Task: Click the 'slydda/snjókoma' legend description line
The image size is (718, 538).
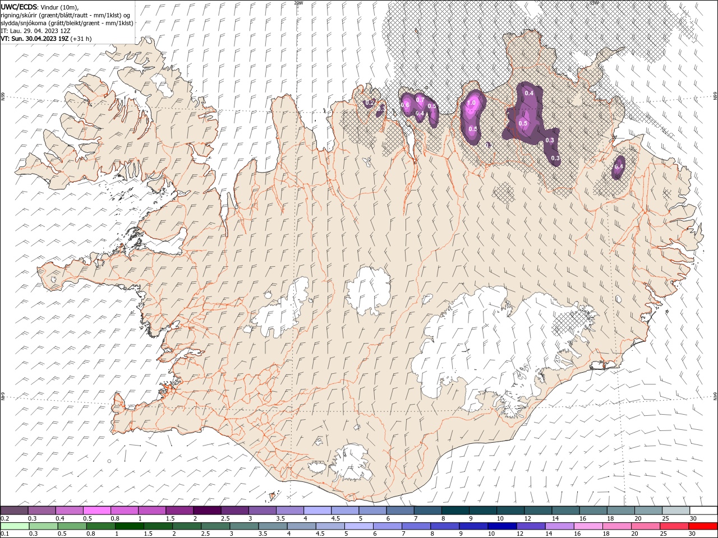Action: click(67, 23)
